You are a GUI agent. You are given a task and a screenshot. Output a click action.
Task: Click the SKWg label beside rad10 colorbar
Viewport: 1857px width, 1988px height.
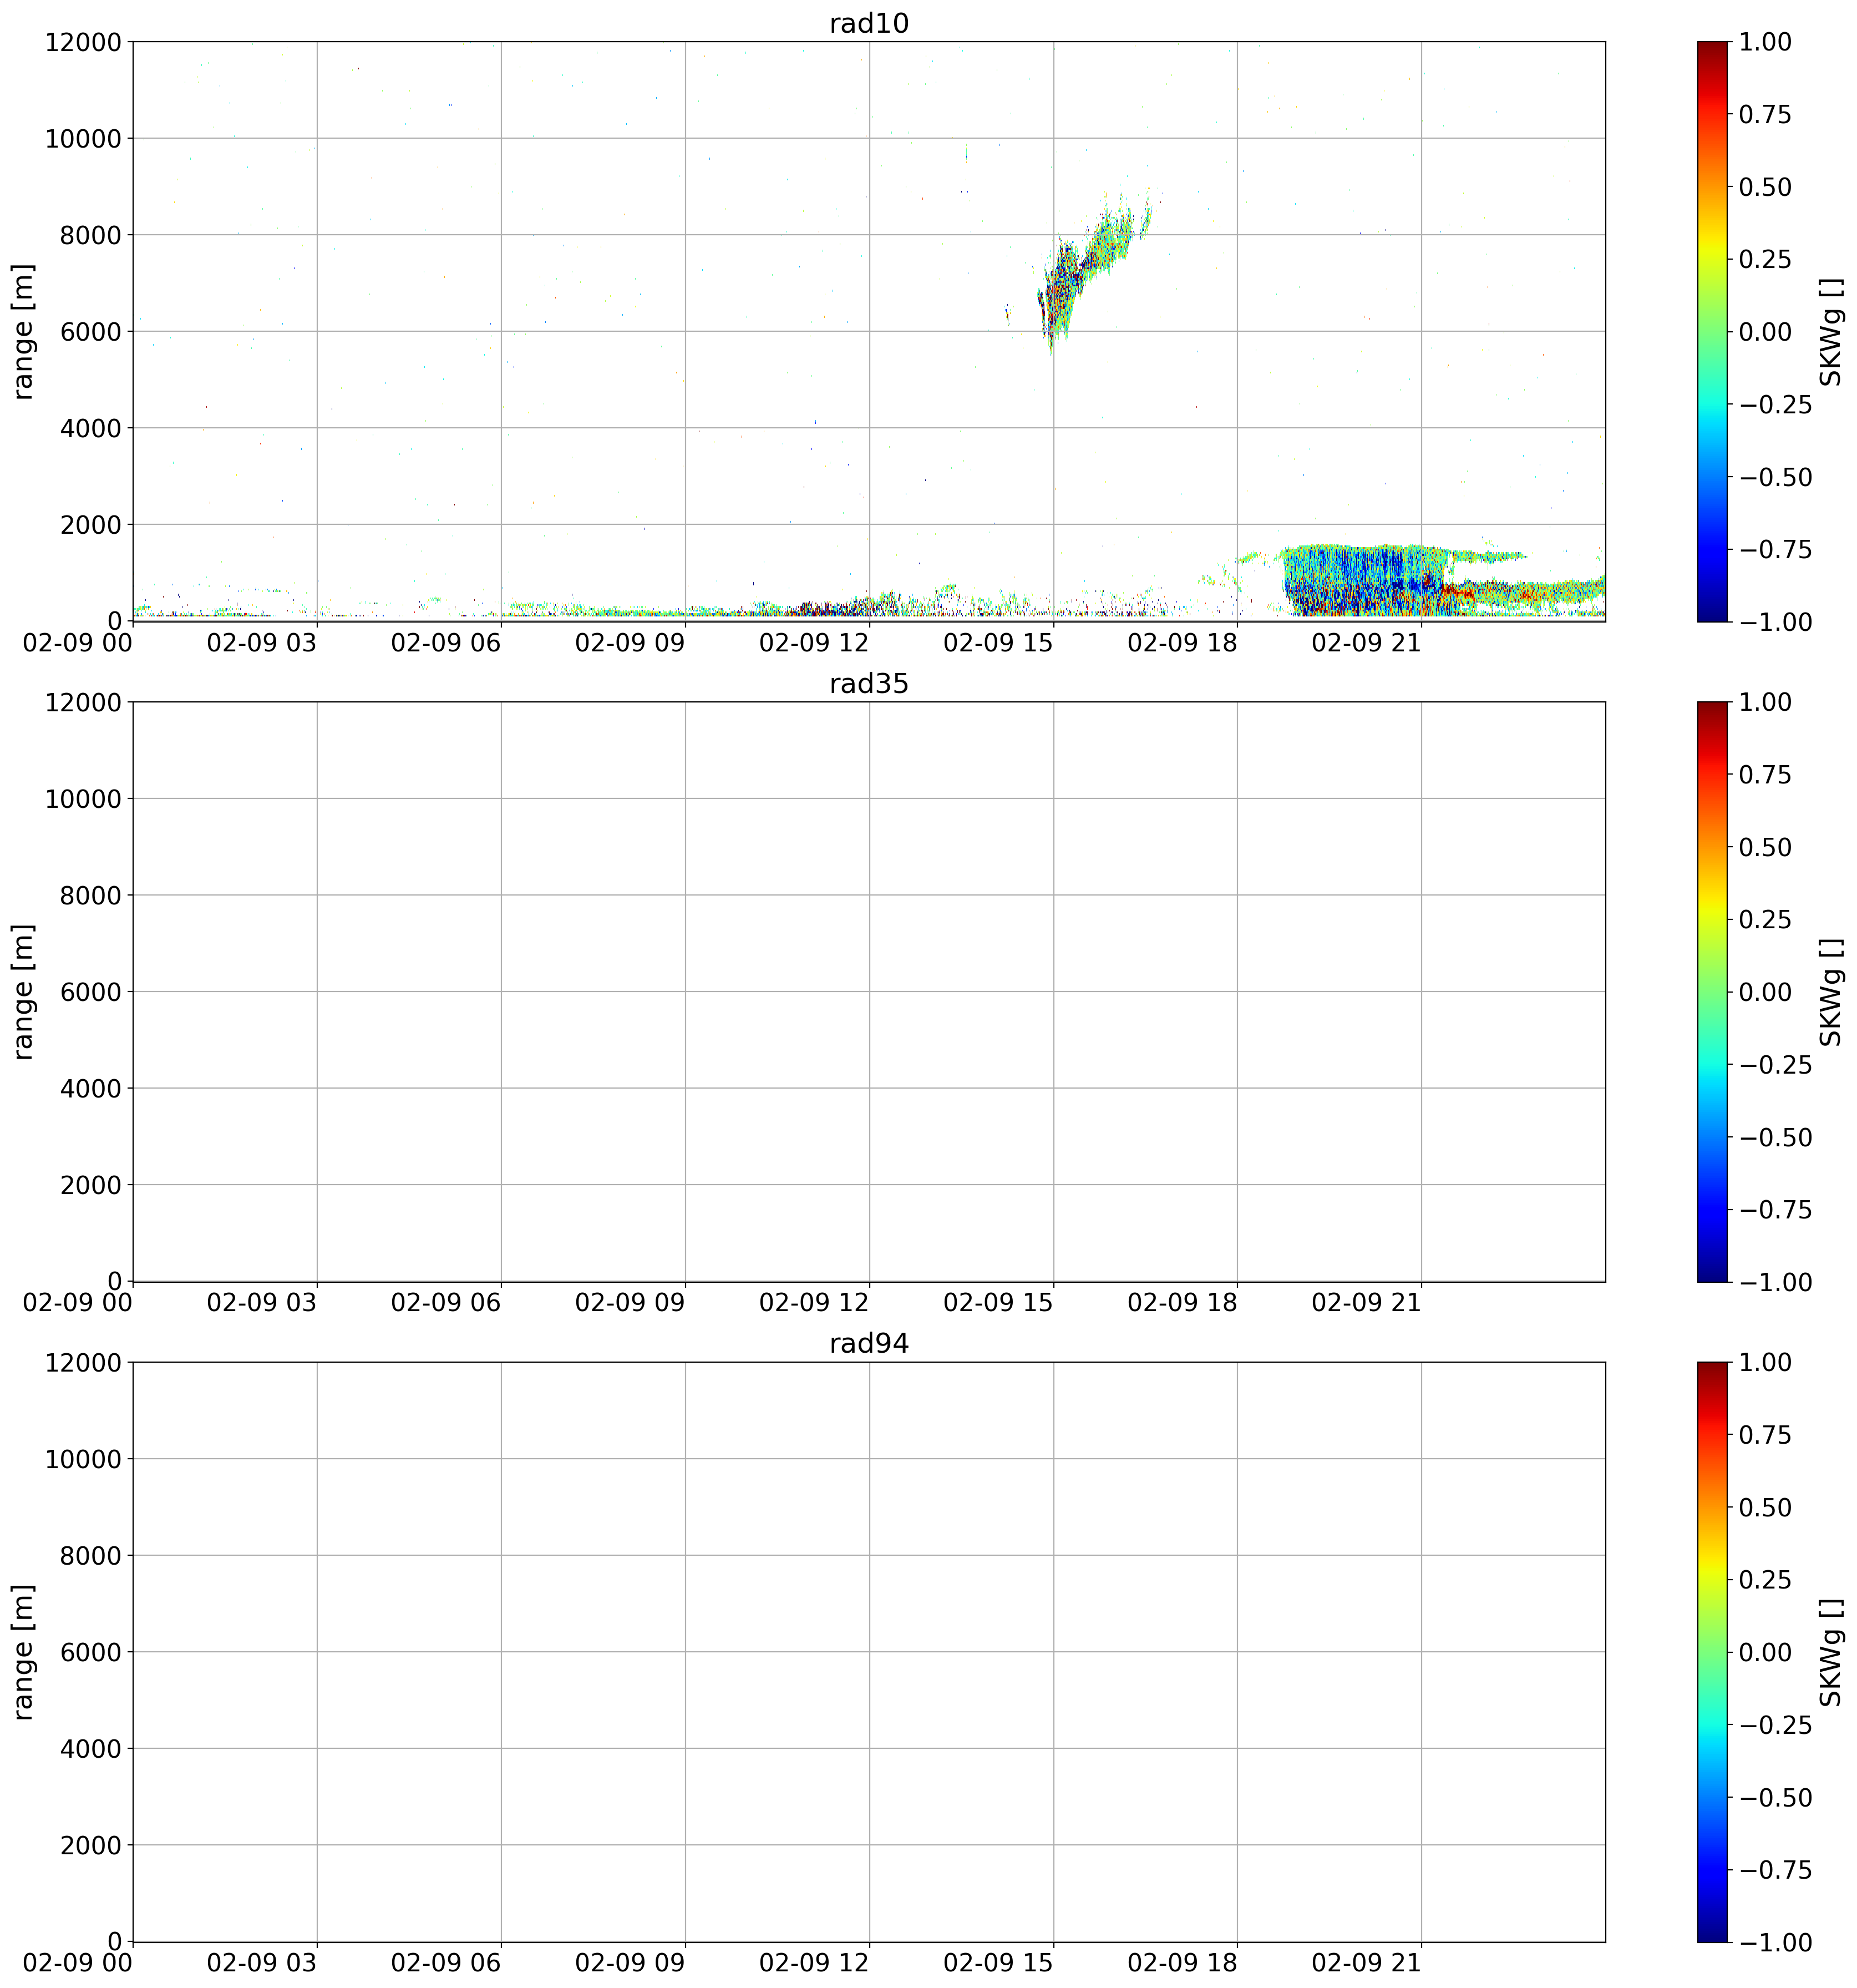pos(1830,331)
